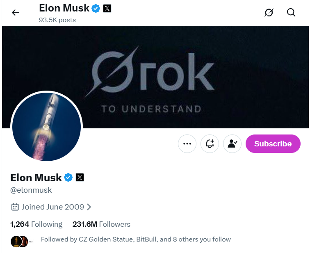Click the mutual follower avatars

pyautogui.click(x=20, y=241)
